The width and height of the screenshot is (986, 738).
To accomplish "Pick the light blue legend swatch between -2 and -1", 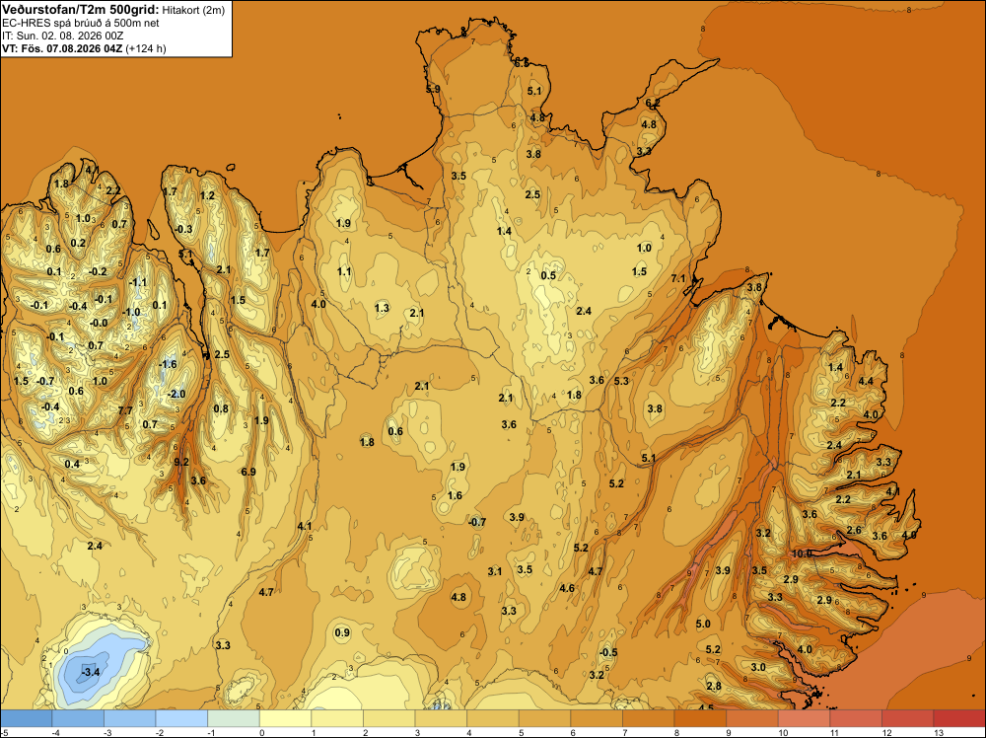I will click(181, 718).
